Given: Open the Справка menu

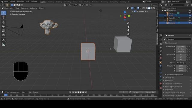Looking at the screenshot, I should point(34,2).
